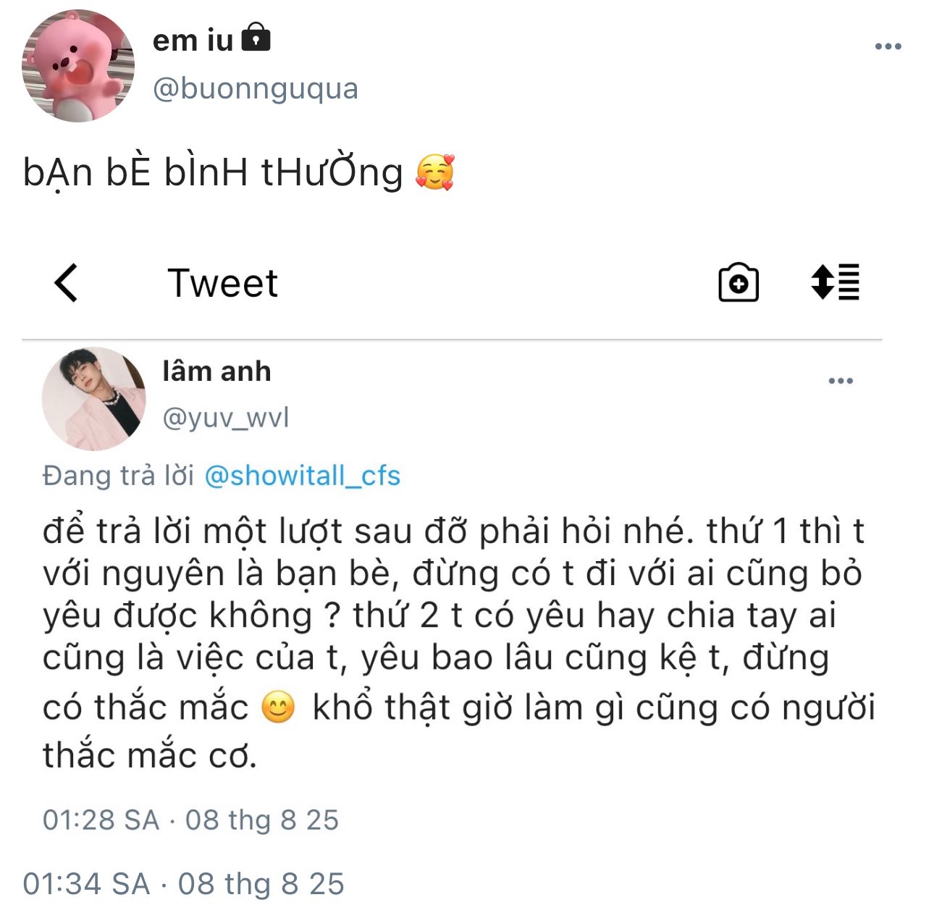
Task: Open the @buonnguqua handle
Action: tap(256, 88)
